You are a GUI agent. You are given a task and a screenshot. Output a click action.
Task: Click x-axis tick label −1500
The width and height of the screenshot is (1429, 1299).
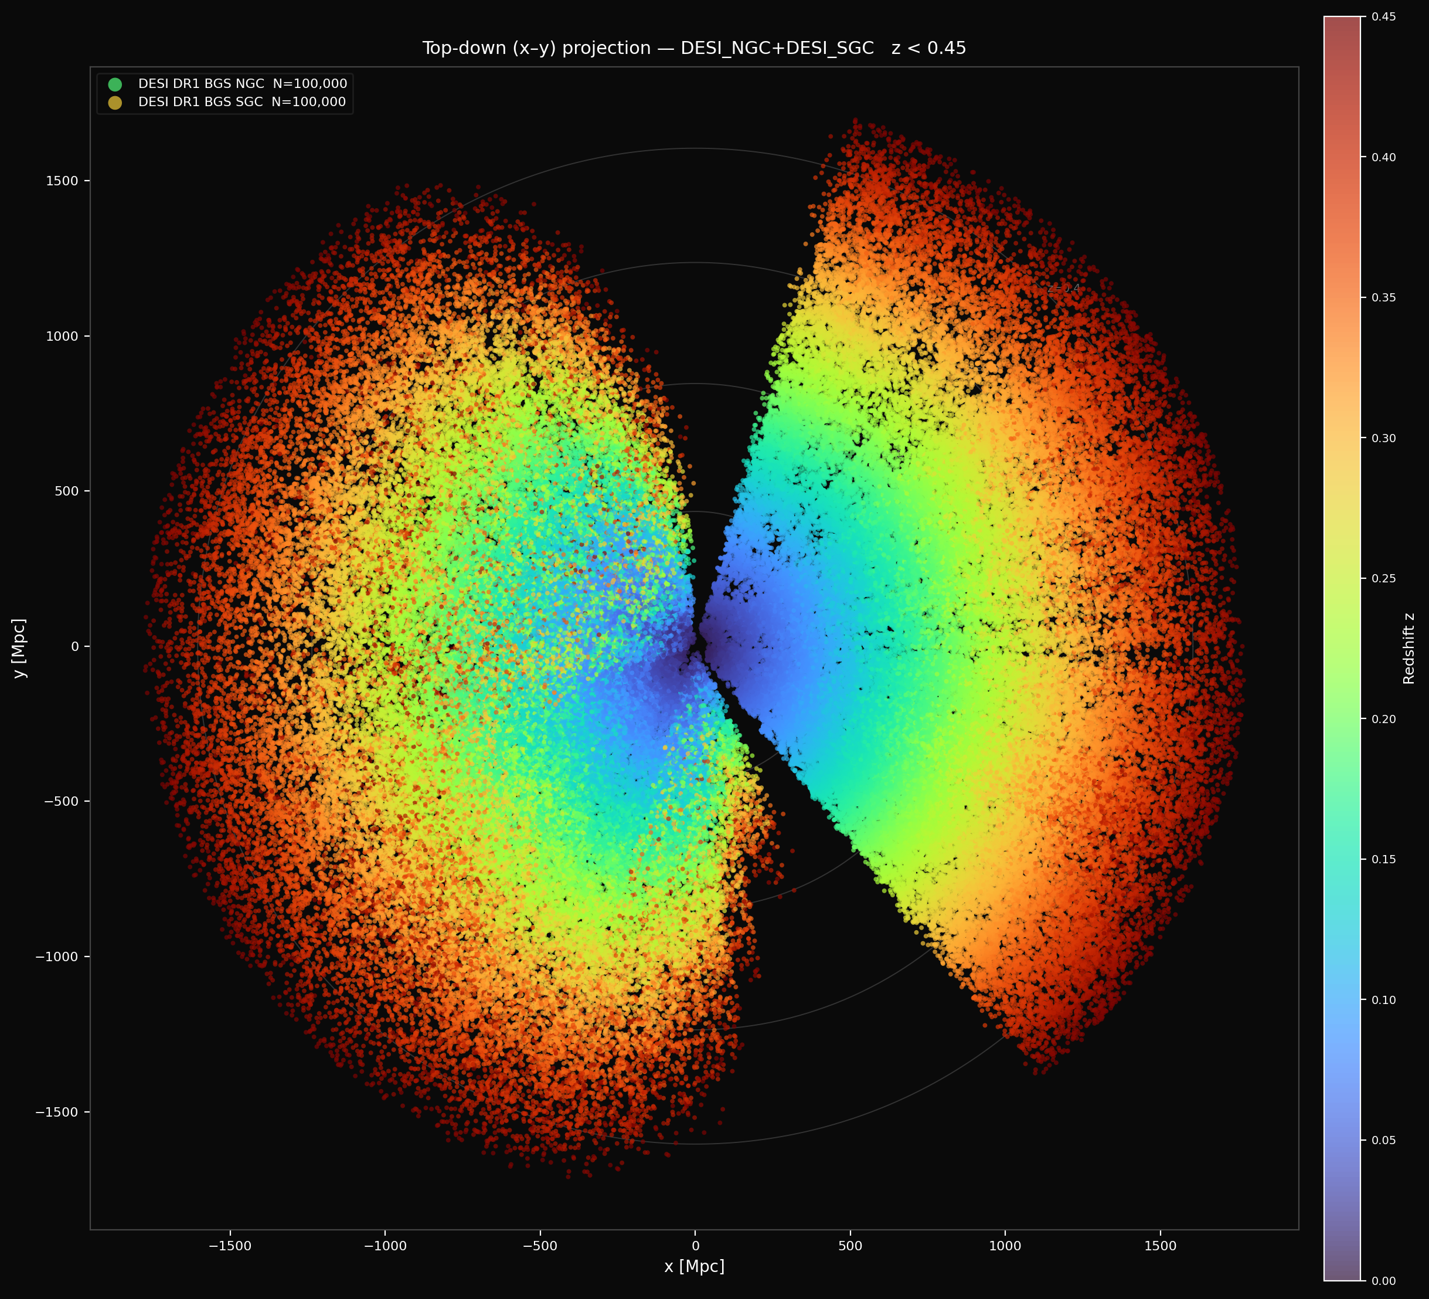pyautogui.click(x=230, y=1246)
